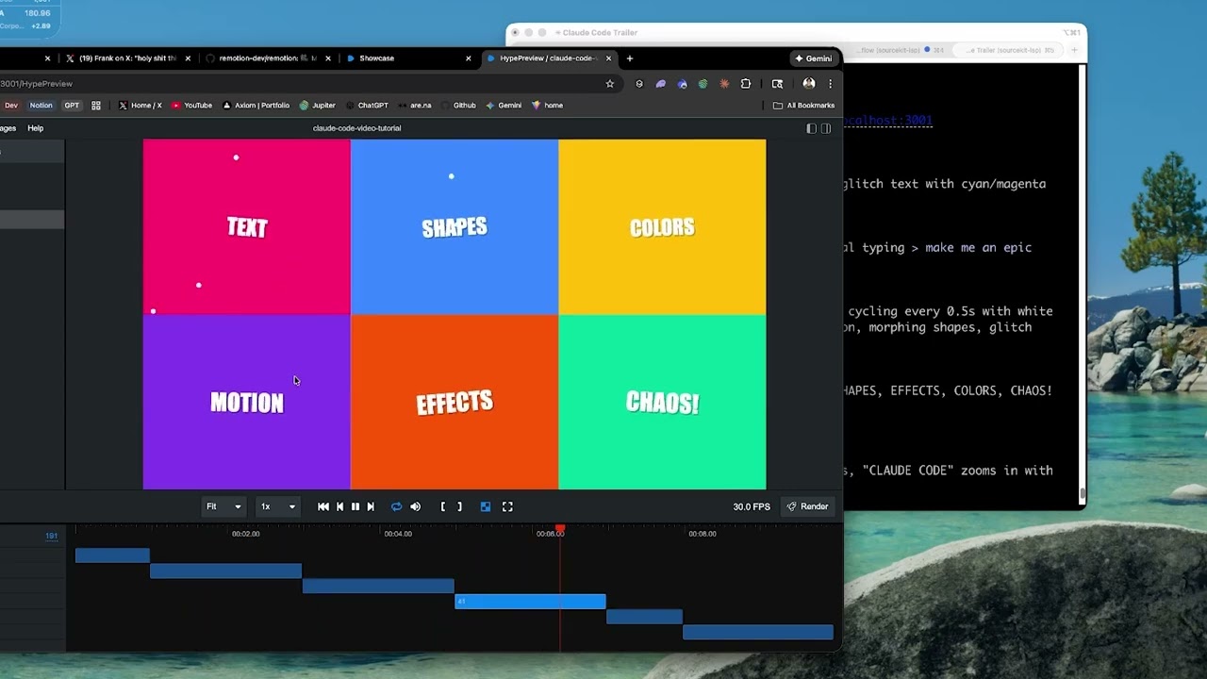
Task: Open the ChatGPT bookmark
Action: click(367, 106)
